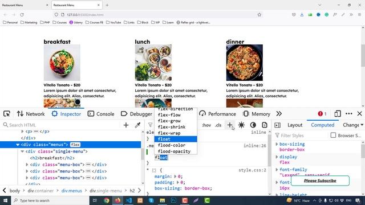This screenshot has width=365, height=205.
Task: Open the Courses bookmark folder
Action: pyautogui.click(x=59, y=22)
